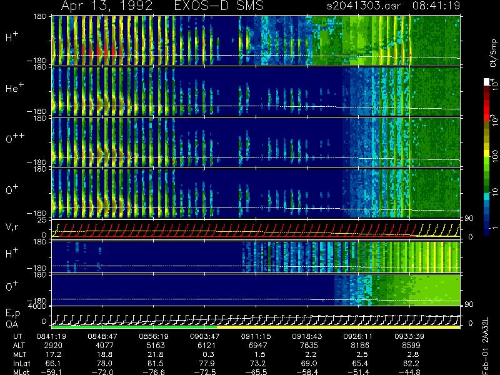Click the 'E,p' panel label
This screenshot has width=500, height=375.
12,314
